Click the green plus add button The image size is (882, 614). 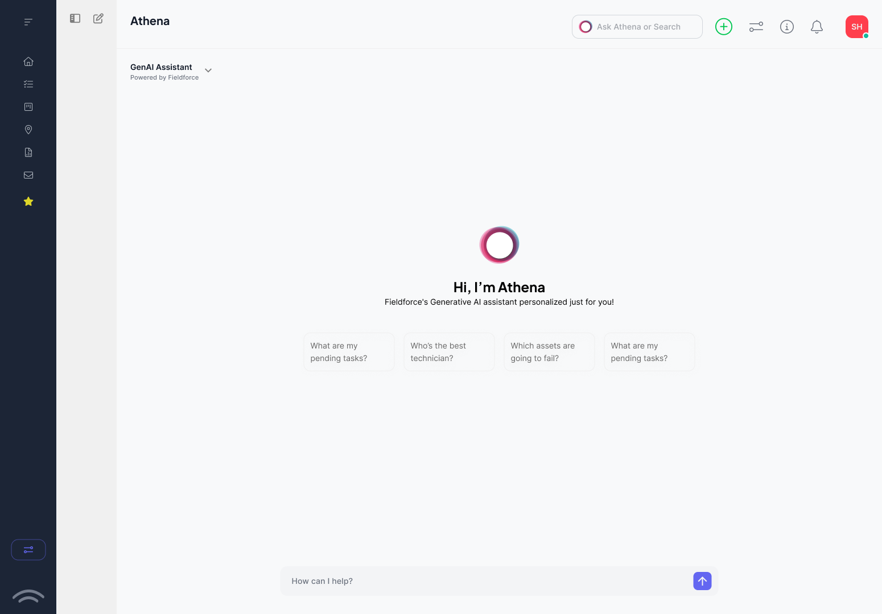pyautogui.click(x=724, y=27)
